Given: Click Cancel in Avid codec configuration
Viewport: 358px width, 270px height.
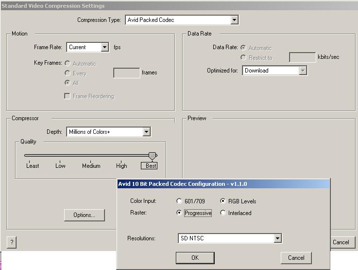Looking at the screenshot, I should (296, 258).
